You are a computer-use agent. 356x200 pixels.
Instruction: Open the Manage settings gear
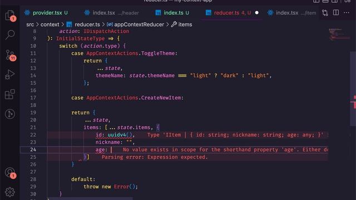[x=10, y=192]
